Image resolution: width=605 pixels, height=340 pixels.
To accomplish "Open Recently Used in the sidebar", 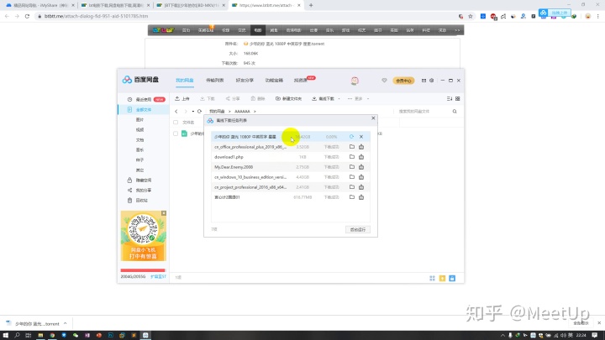I will 143,99.
